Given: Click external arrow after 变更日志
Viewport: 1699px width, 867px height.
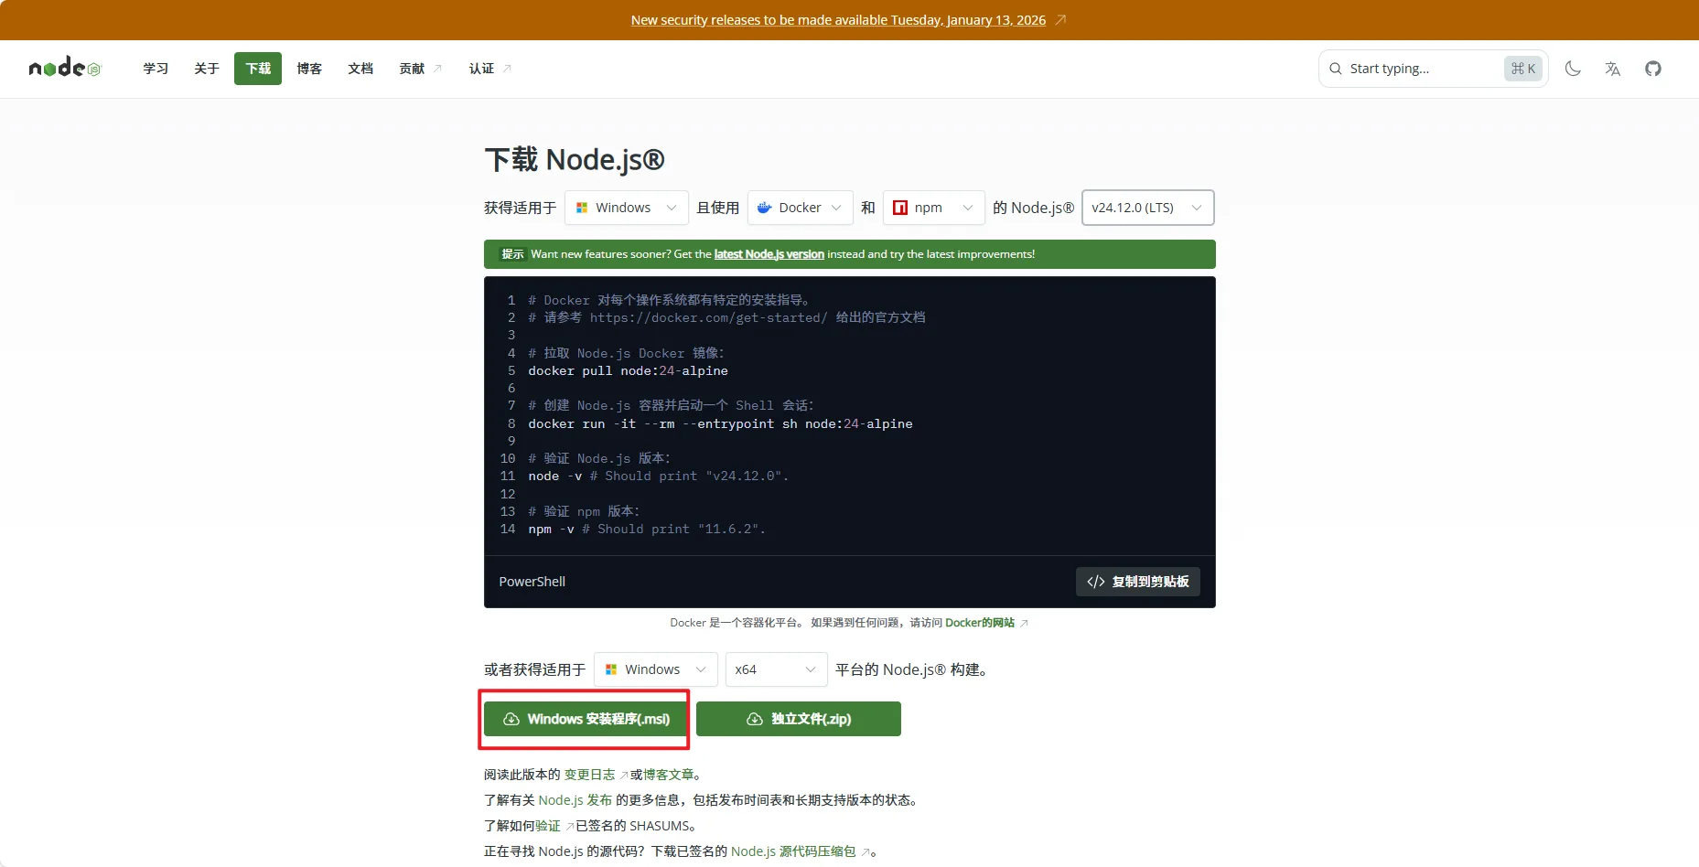Looking at the screenshot, I should click(623, 775).
